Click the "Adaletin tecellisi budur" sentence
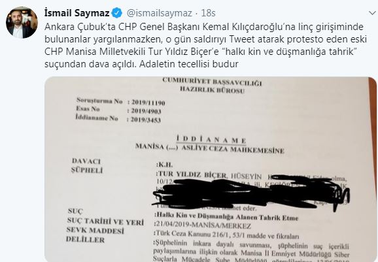This screenshot has width=378, height=262. tap(189, 64)
